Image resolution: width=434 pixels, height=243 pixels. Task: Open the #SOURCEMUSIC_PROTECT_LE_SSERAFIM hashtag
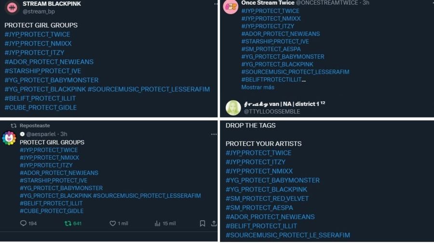click(288, 235)
